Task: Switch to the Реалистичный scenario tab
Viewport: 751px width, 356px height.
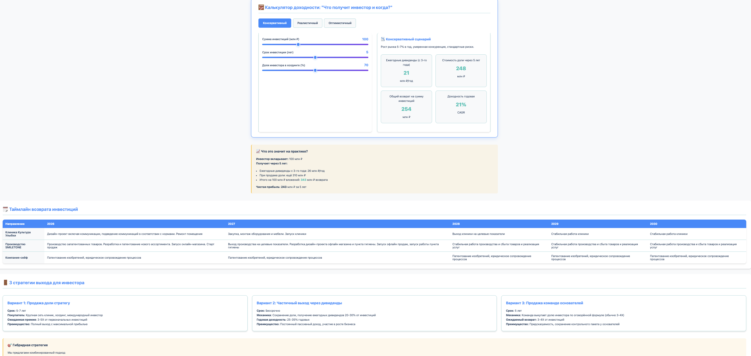Action: click(307, 23)
